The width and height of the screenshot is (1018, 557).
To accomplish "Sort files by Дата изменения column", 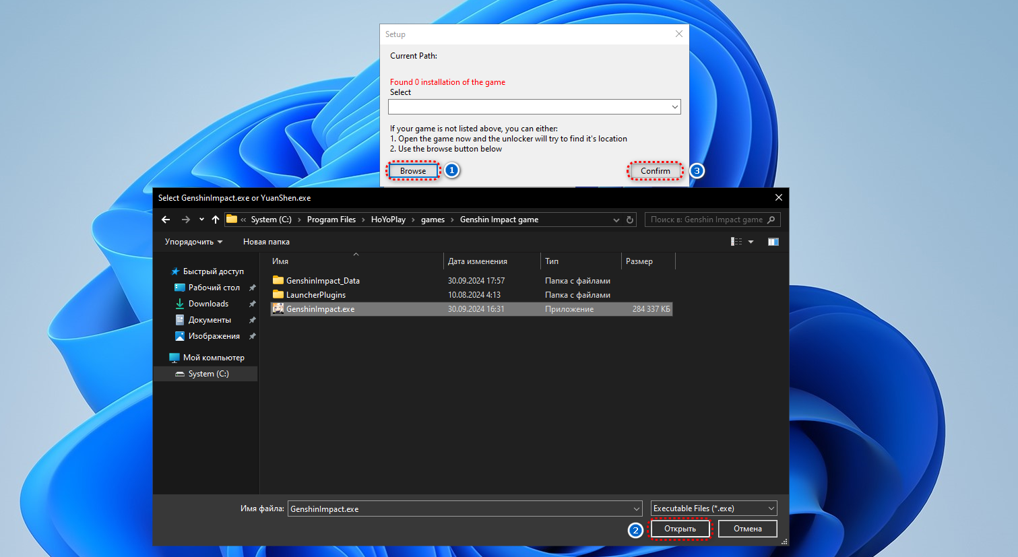I will (x=492, y=261).
